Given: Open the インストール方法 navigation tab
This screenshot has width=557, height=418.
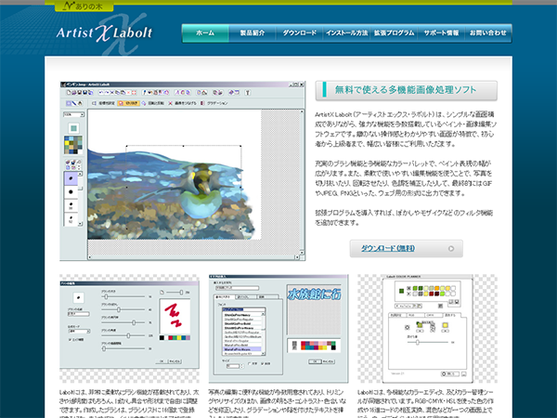Looking at the screenshot, I should click(346, 33).
